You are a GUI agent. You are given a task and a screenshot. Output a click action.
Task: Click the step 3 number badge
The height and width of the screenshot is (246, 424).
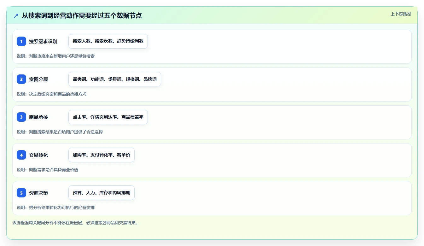click(21, 117)
